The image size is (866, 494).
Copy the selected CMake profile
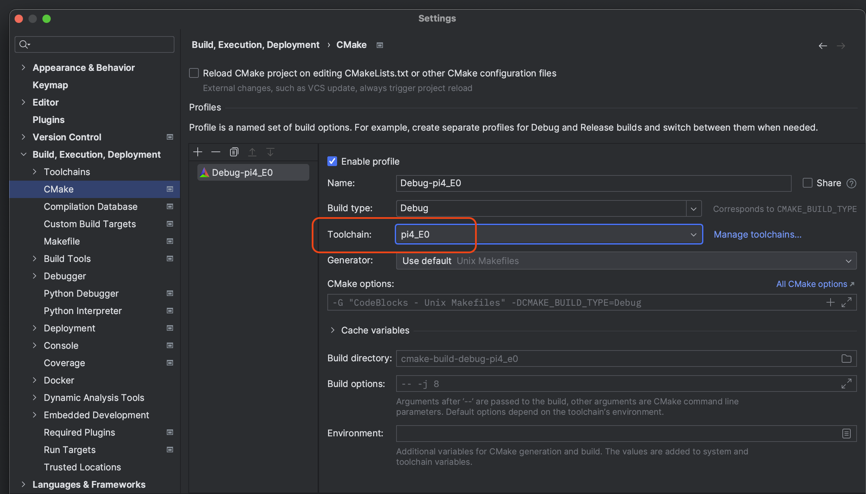234,152
